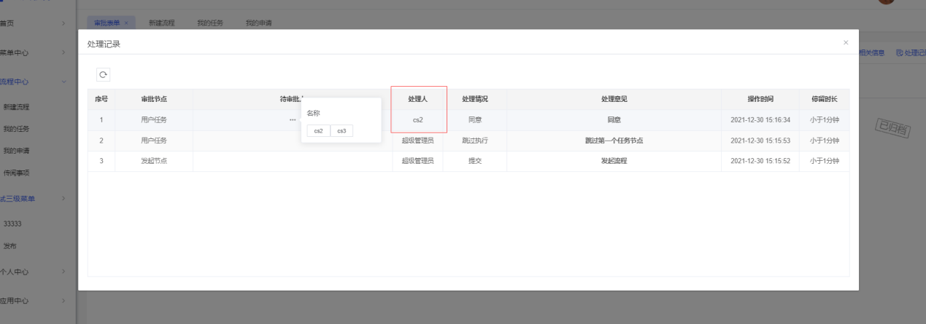Image resolution: width=926 pixels, height=324 pixels.
Task: Click the 相关信息 link behind the dialog
Action: point(872,52)
